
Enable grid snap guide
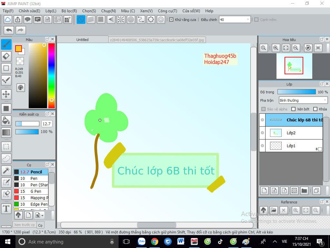tap(101, 20)
